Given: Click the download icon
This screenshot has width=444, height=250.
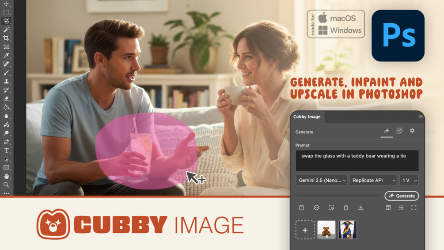Looking at the screenshot, I should [x=361, y=208].
